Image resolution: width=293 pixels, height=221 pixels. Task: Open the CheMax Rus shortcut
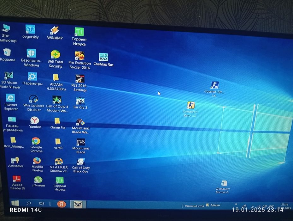[103, 59]
